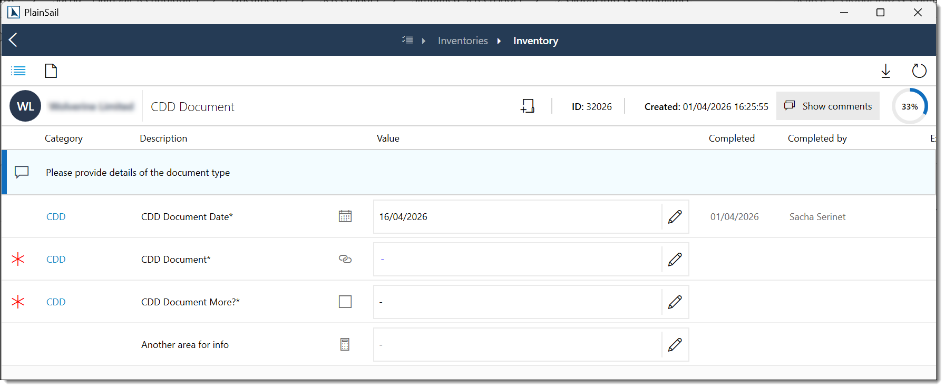Edit the CDD Document link value pencil
The width and height of the screenshot is (945, 388).
click(675, 260)
